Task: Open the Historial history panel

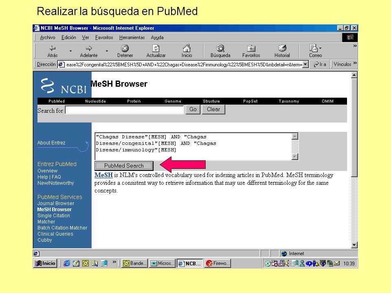Action: tap(282, 51)
